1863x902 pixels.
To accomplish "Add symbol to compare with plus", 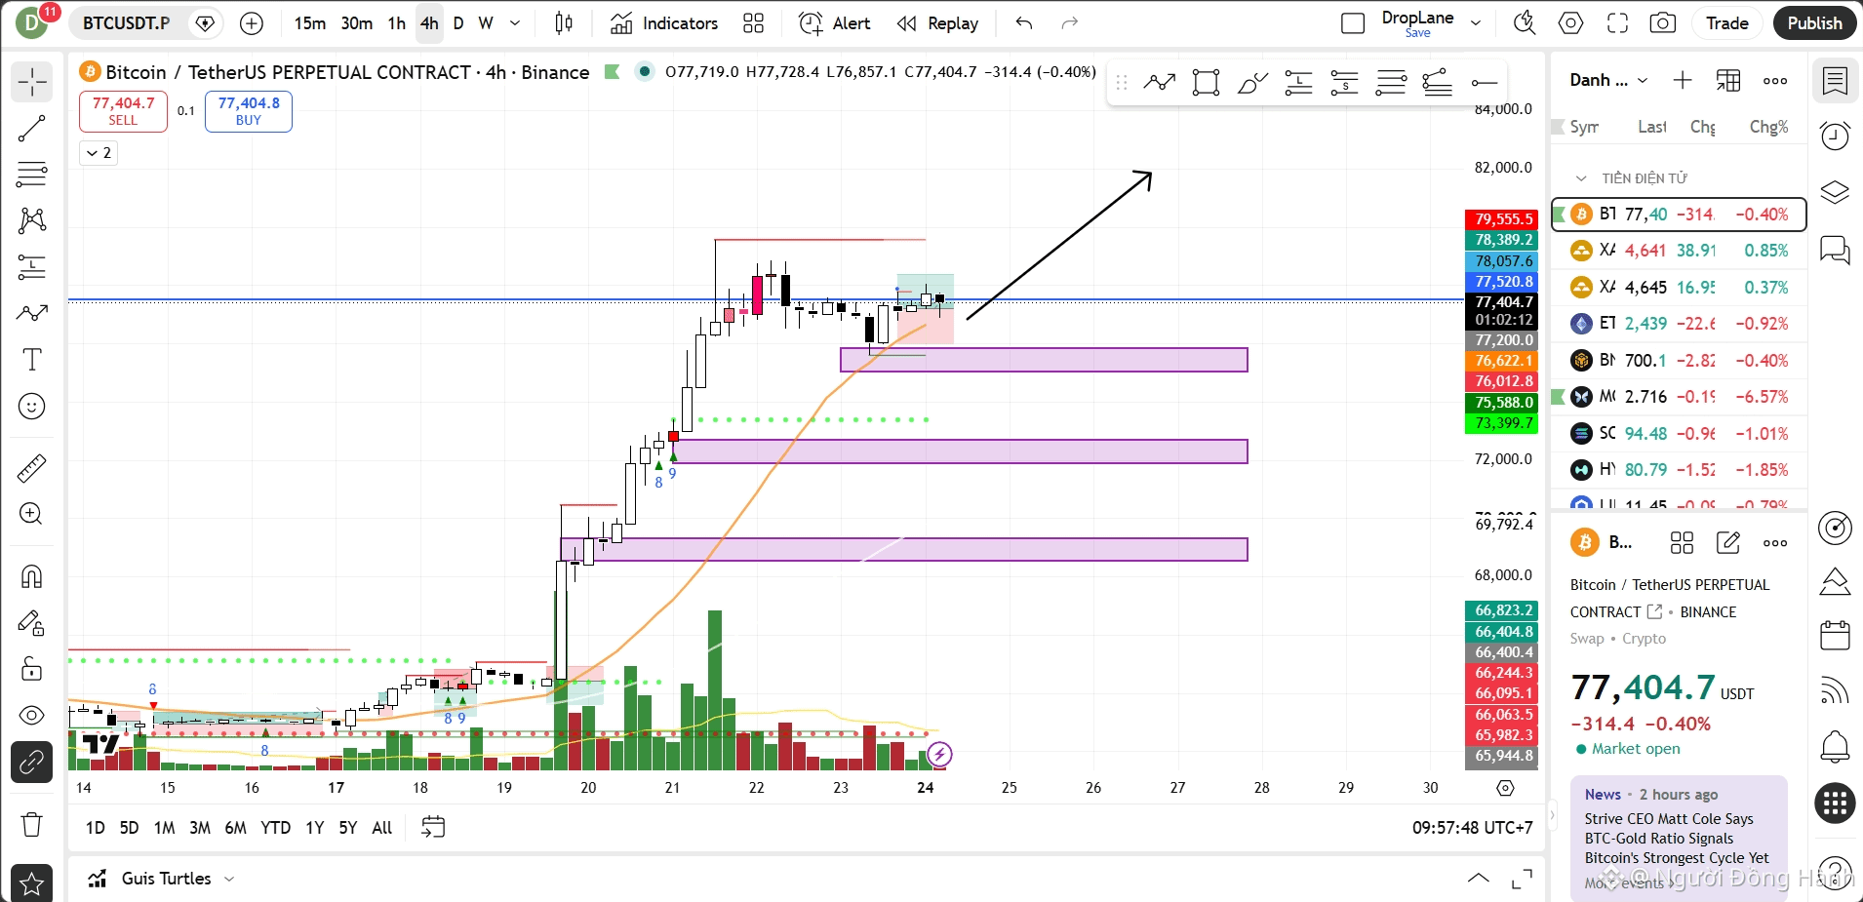I will click(252, 23).
